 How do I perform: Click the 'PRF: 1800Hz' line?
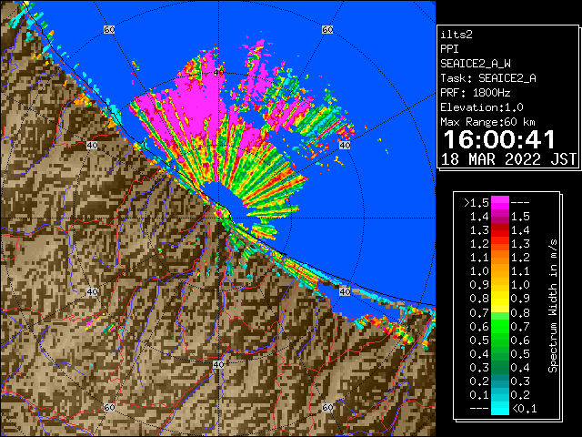tap(476, 93)
